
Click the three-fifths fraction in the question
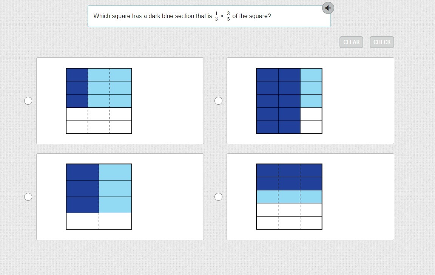[x=228, y=16]
